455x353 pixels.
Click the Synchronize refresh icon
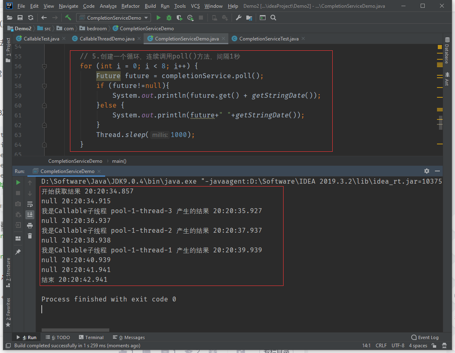click(30, 18)
